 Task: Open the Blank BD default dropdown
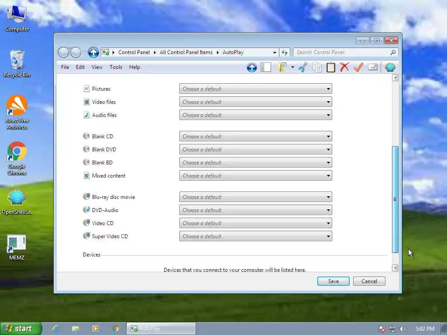[x=256, y=163]
